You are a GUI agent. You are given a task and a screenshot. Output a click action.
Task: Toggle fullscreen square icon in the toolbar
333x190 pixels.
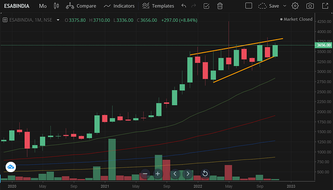(x=249, y=5)
